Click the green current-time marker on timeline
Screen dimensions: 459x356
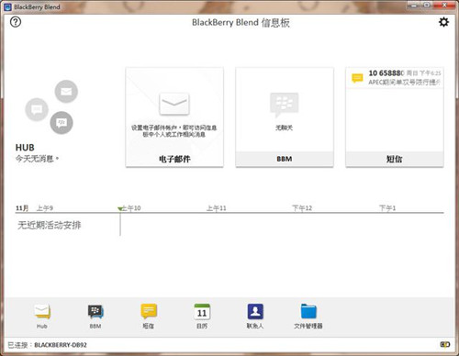[x=120, y=209]
